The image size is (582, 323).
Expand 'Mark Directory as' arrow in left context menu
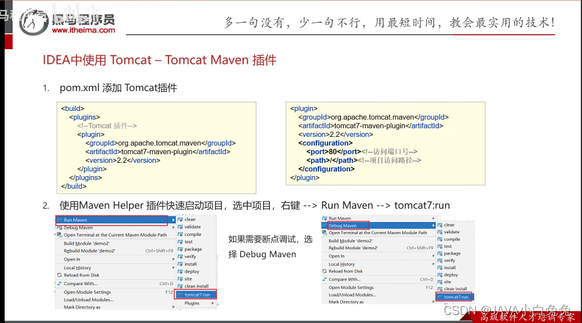[173, 307]
